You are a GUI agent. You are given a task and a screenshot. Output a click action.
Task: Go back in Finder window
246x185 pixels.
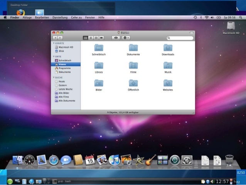point(55,38)
